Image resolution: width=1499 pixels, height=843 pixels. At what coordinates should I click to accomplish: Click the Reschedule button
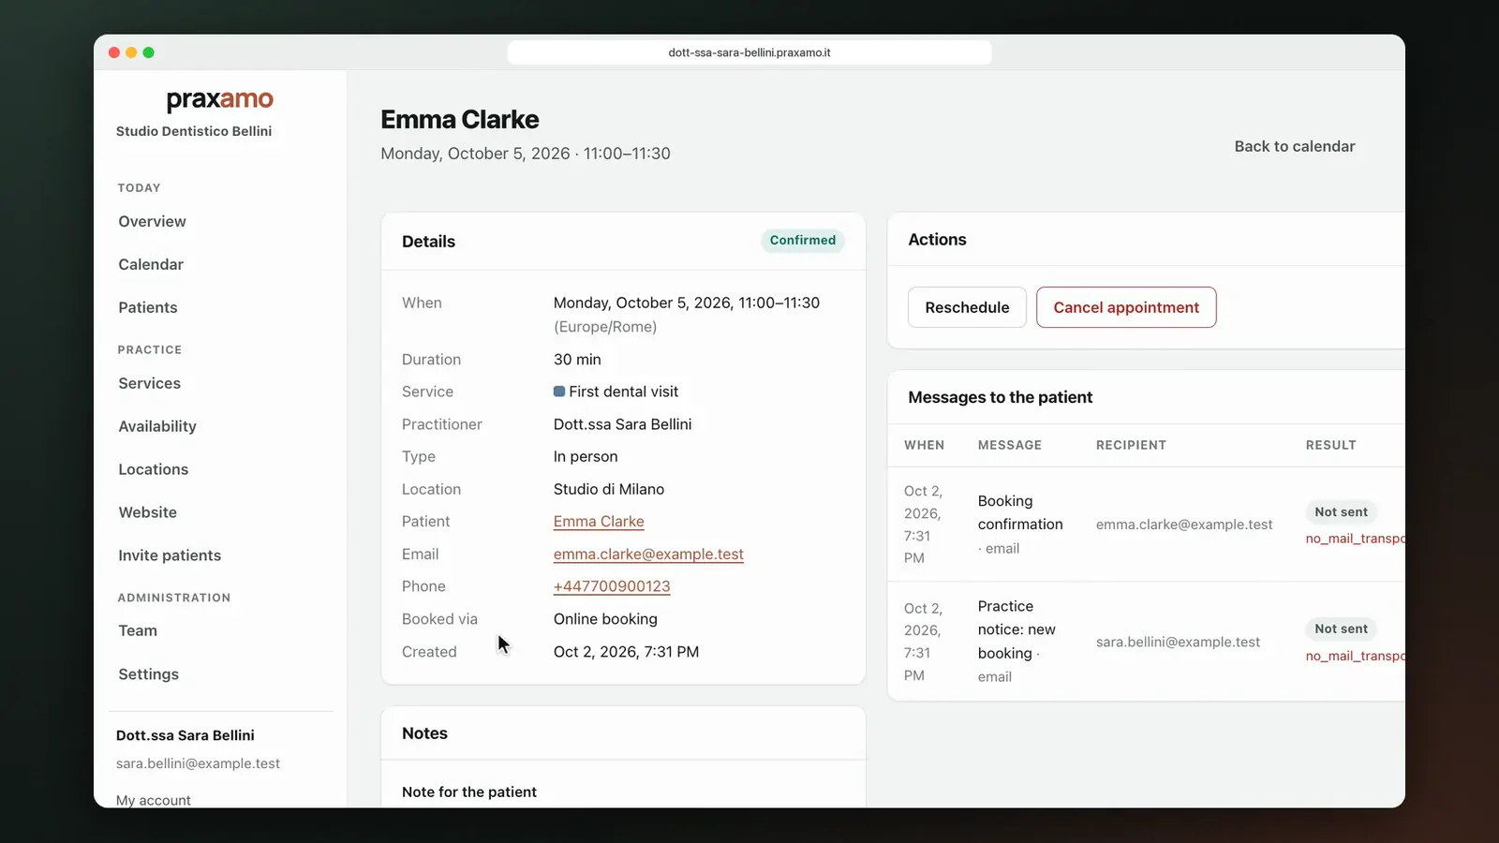tap(967, 307)
